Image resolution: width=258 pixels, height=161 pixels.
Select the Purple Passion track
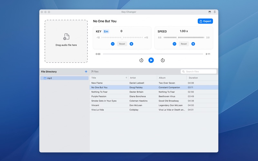pos(154,96)
